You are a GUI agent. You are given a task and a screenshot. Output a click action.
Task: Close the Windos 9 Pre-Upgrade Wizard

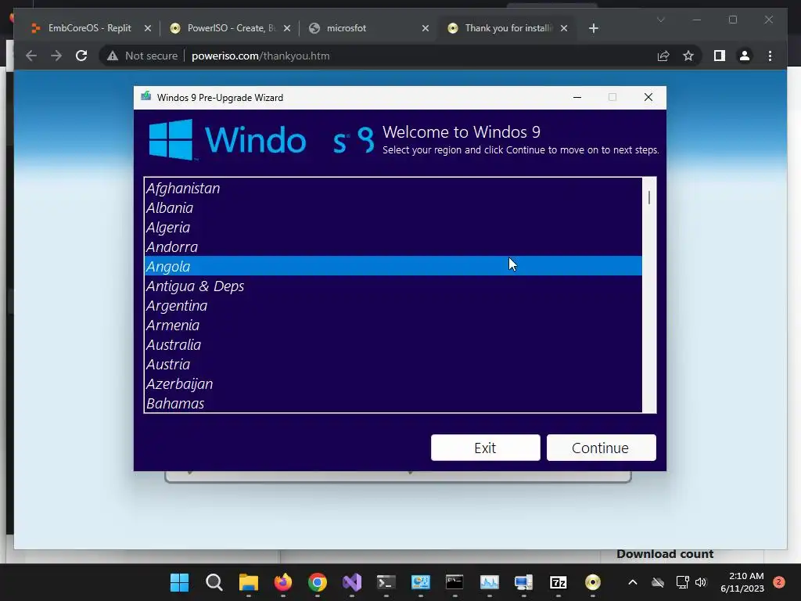coord(648,97)
